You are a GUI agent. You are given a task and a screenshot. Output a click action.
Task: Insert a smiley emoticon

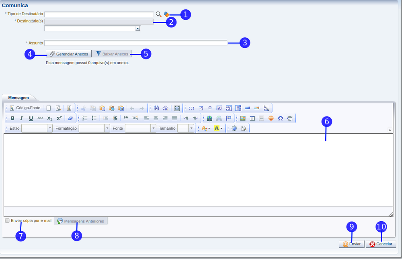pyautogui.click(x=271, y=118)
